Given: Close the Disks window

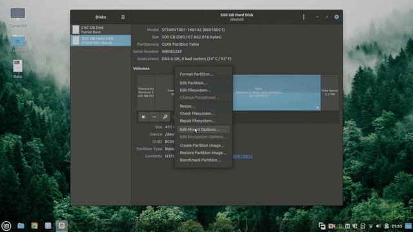Looking at the screenshot, I should tap(337, 17).
